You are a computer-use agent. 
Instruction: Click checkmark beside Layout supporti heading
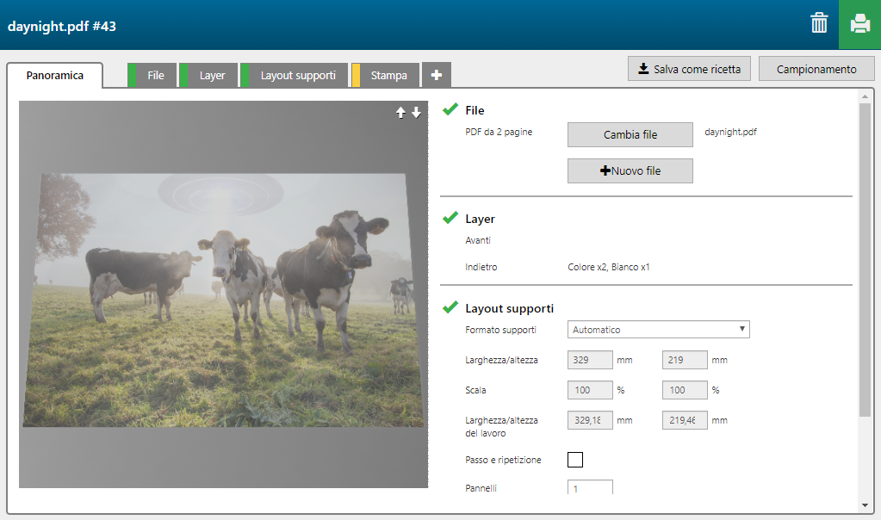450,307
